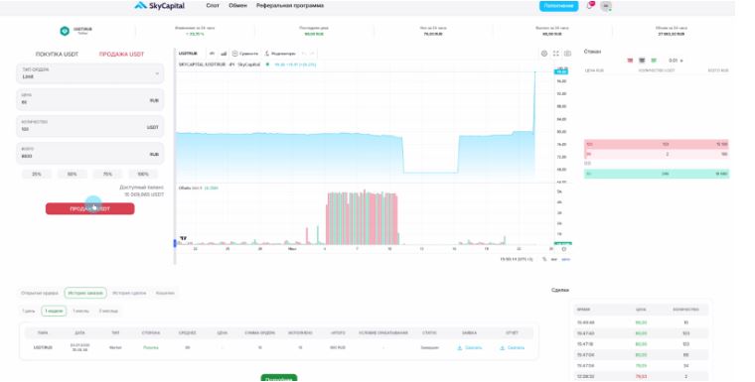
Task: Open Кошелек tab
Action: tap(165, 293)
